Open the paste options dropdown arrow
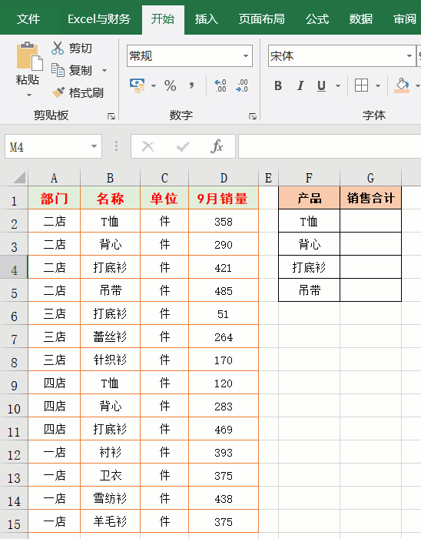Viewport: 421px width, 539px height. (29, 95)
